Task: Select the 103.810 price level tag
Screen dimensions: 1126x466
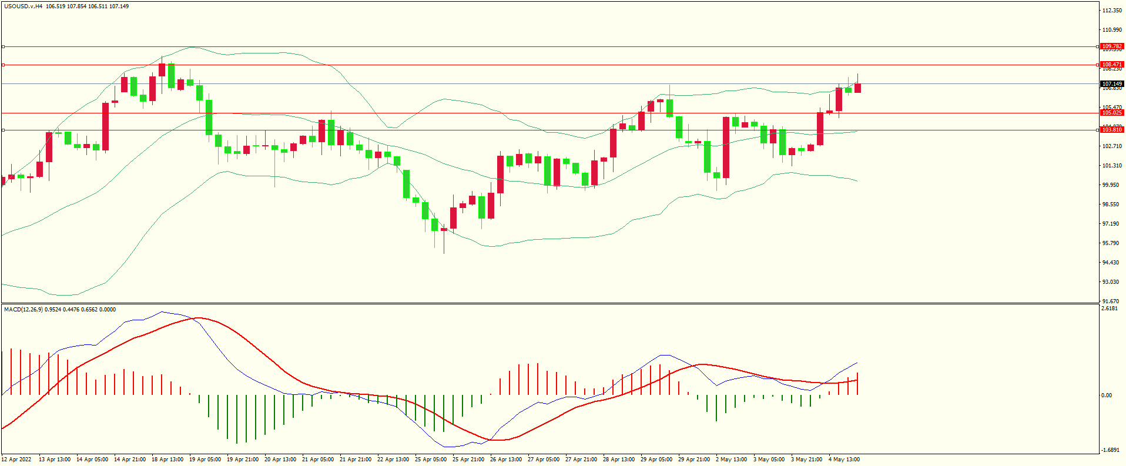Action: [x=1112, y=130]
